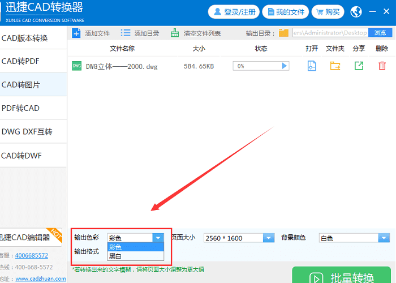Collapse the 输出色彩 dropdown arrow
This screenshot has width=396, height=283.
(x=158, y=238)
